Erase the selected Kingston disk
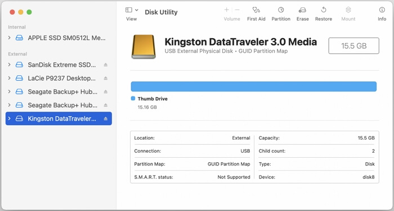The width and height of the screenshot is (394, 211). [302, 14]
